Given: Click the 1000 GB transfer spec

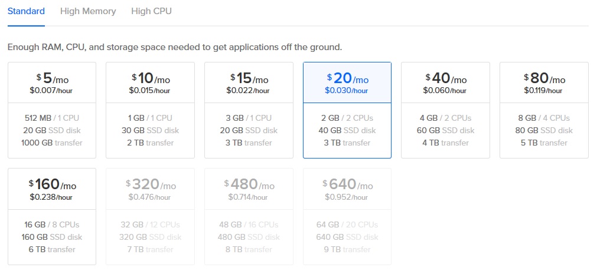Looking at the screenshot, I should [52, 143].
